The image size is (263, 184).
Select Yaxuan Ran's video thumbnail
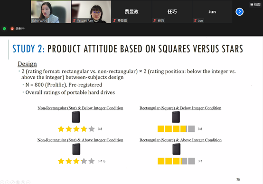click(x=91, y=12)
